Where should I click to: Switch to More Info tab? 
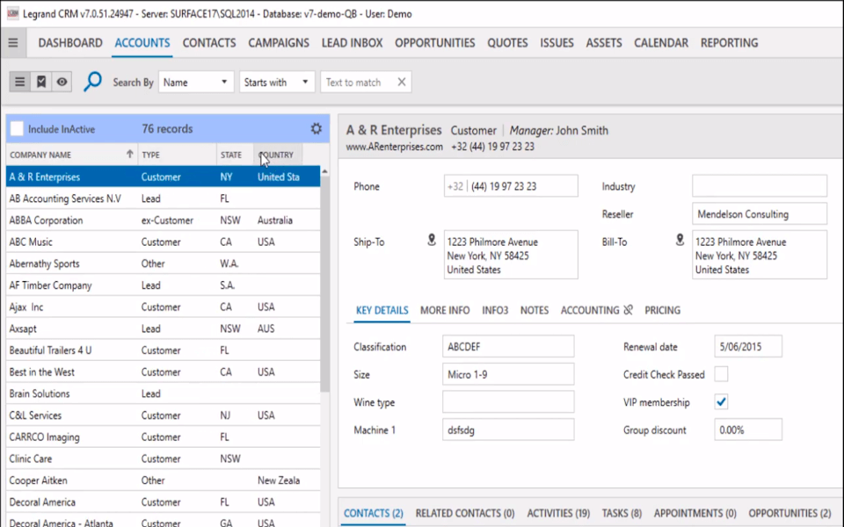coord(445,310)
